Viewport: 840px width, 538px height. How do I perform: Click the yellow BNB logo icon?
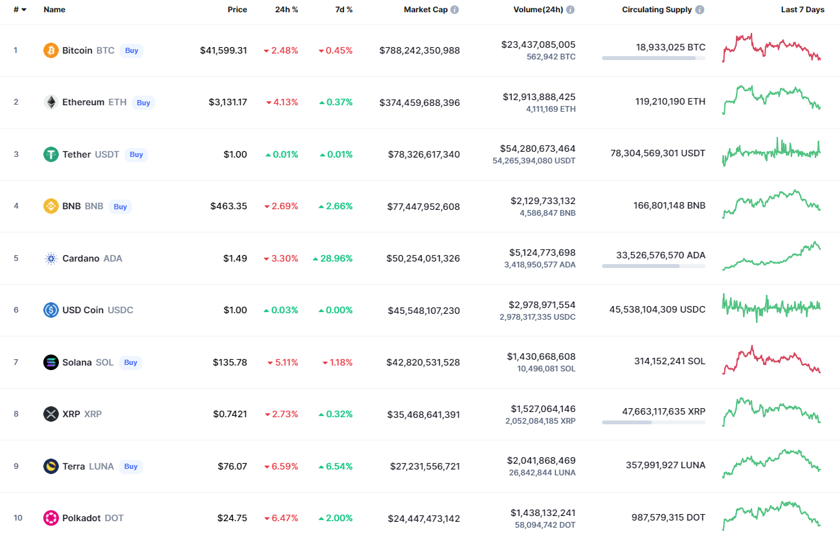[50, 206]
